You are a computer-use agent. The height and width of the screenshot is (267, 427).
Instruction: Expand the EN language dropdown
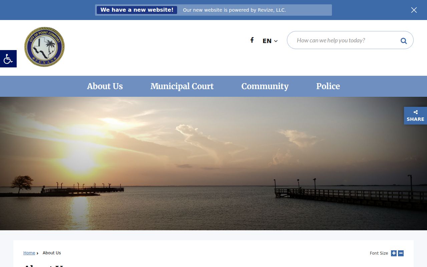(x=270, y=41)
